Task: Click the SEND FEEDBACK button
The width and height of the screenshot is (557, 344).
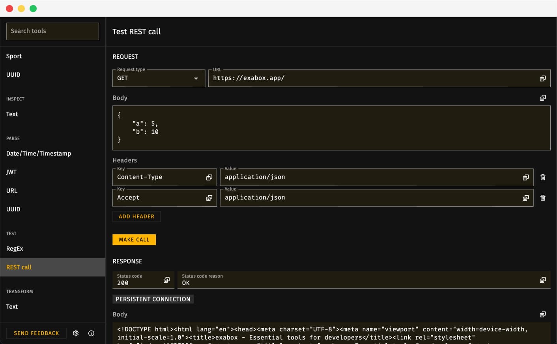Action: pyautogui.click(x=36, y=333)
